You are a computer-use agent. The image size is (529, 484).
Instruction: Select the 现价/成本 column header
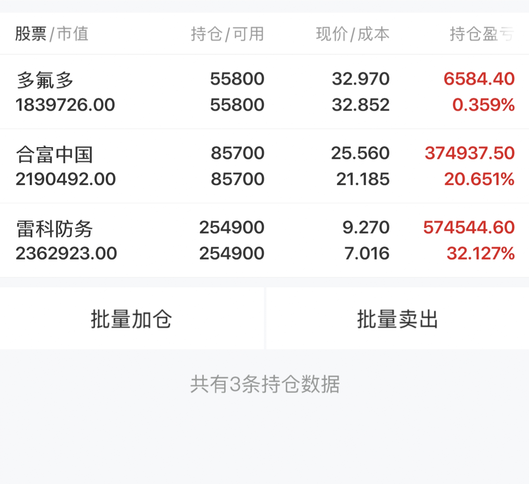tap(353, 34)
